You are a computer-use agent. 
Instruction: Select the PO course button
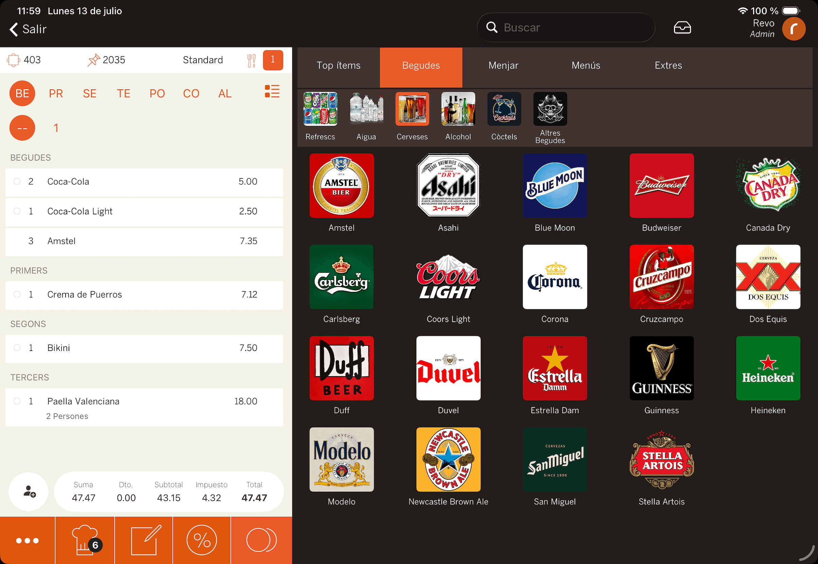[157, 93]
